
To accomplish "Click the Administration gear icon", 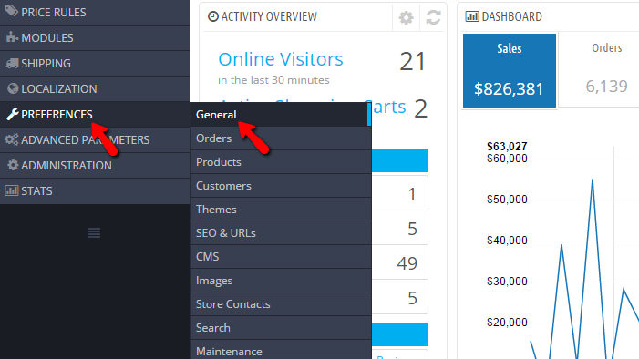I will point(13,165).
